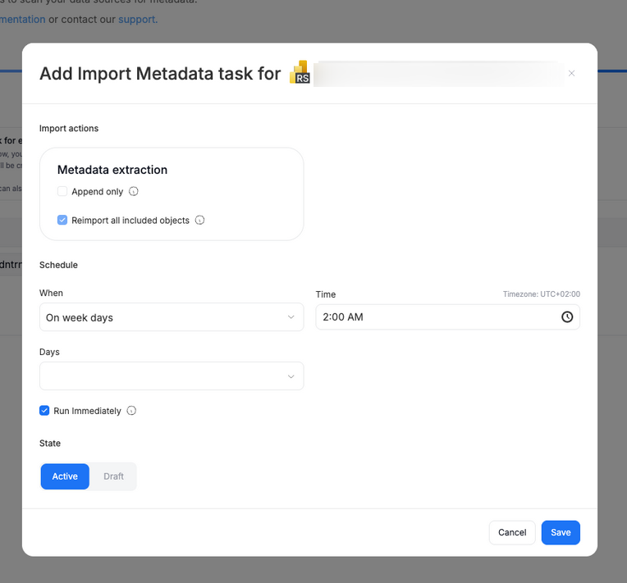Click the Import actions label
Viewport: 627px width, 583px height.
click(x=69, y=128)
